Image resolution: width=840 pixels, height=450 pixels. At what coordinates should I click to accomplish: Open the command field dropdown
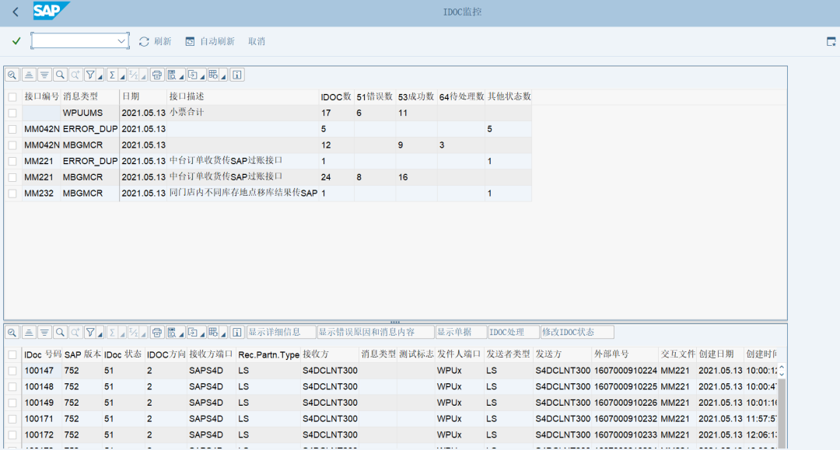coord(121,41)
